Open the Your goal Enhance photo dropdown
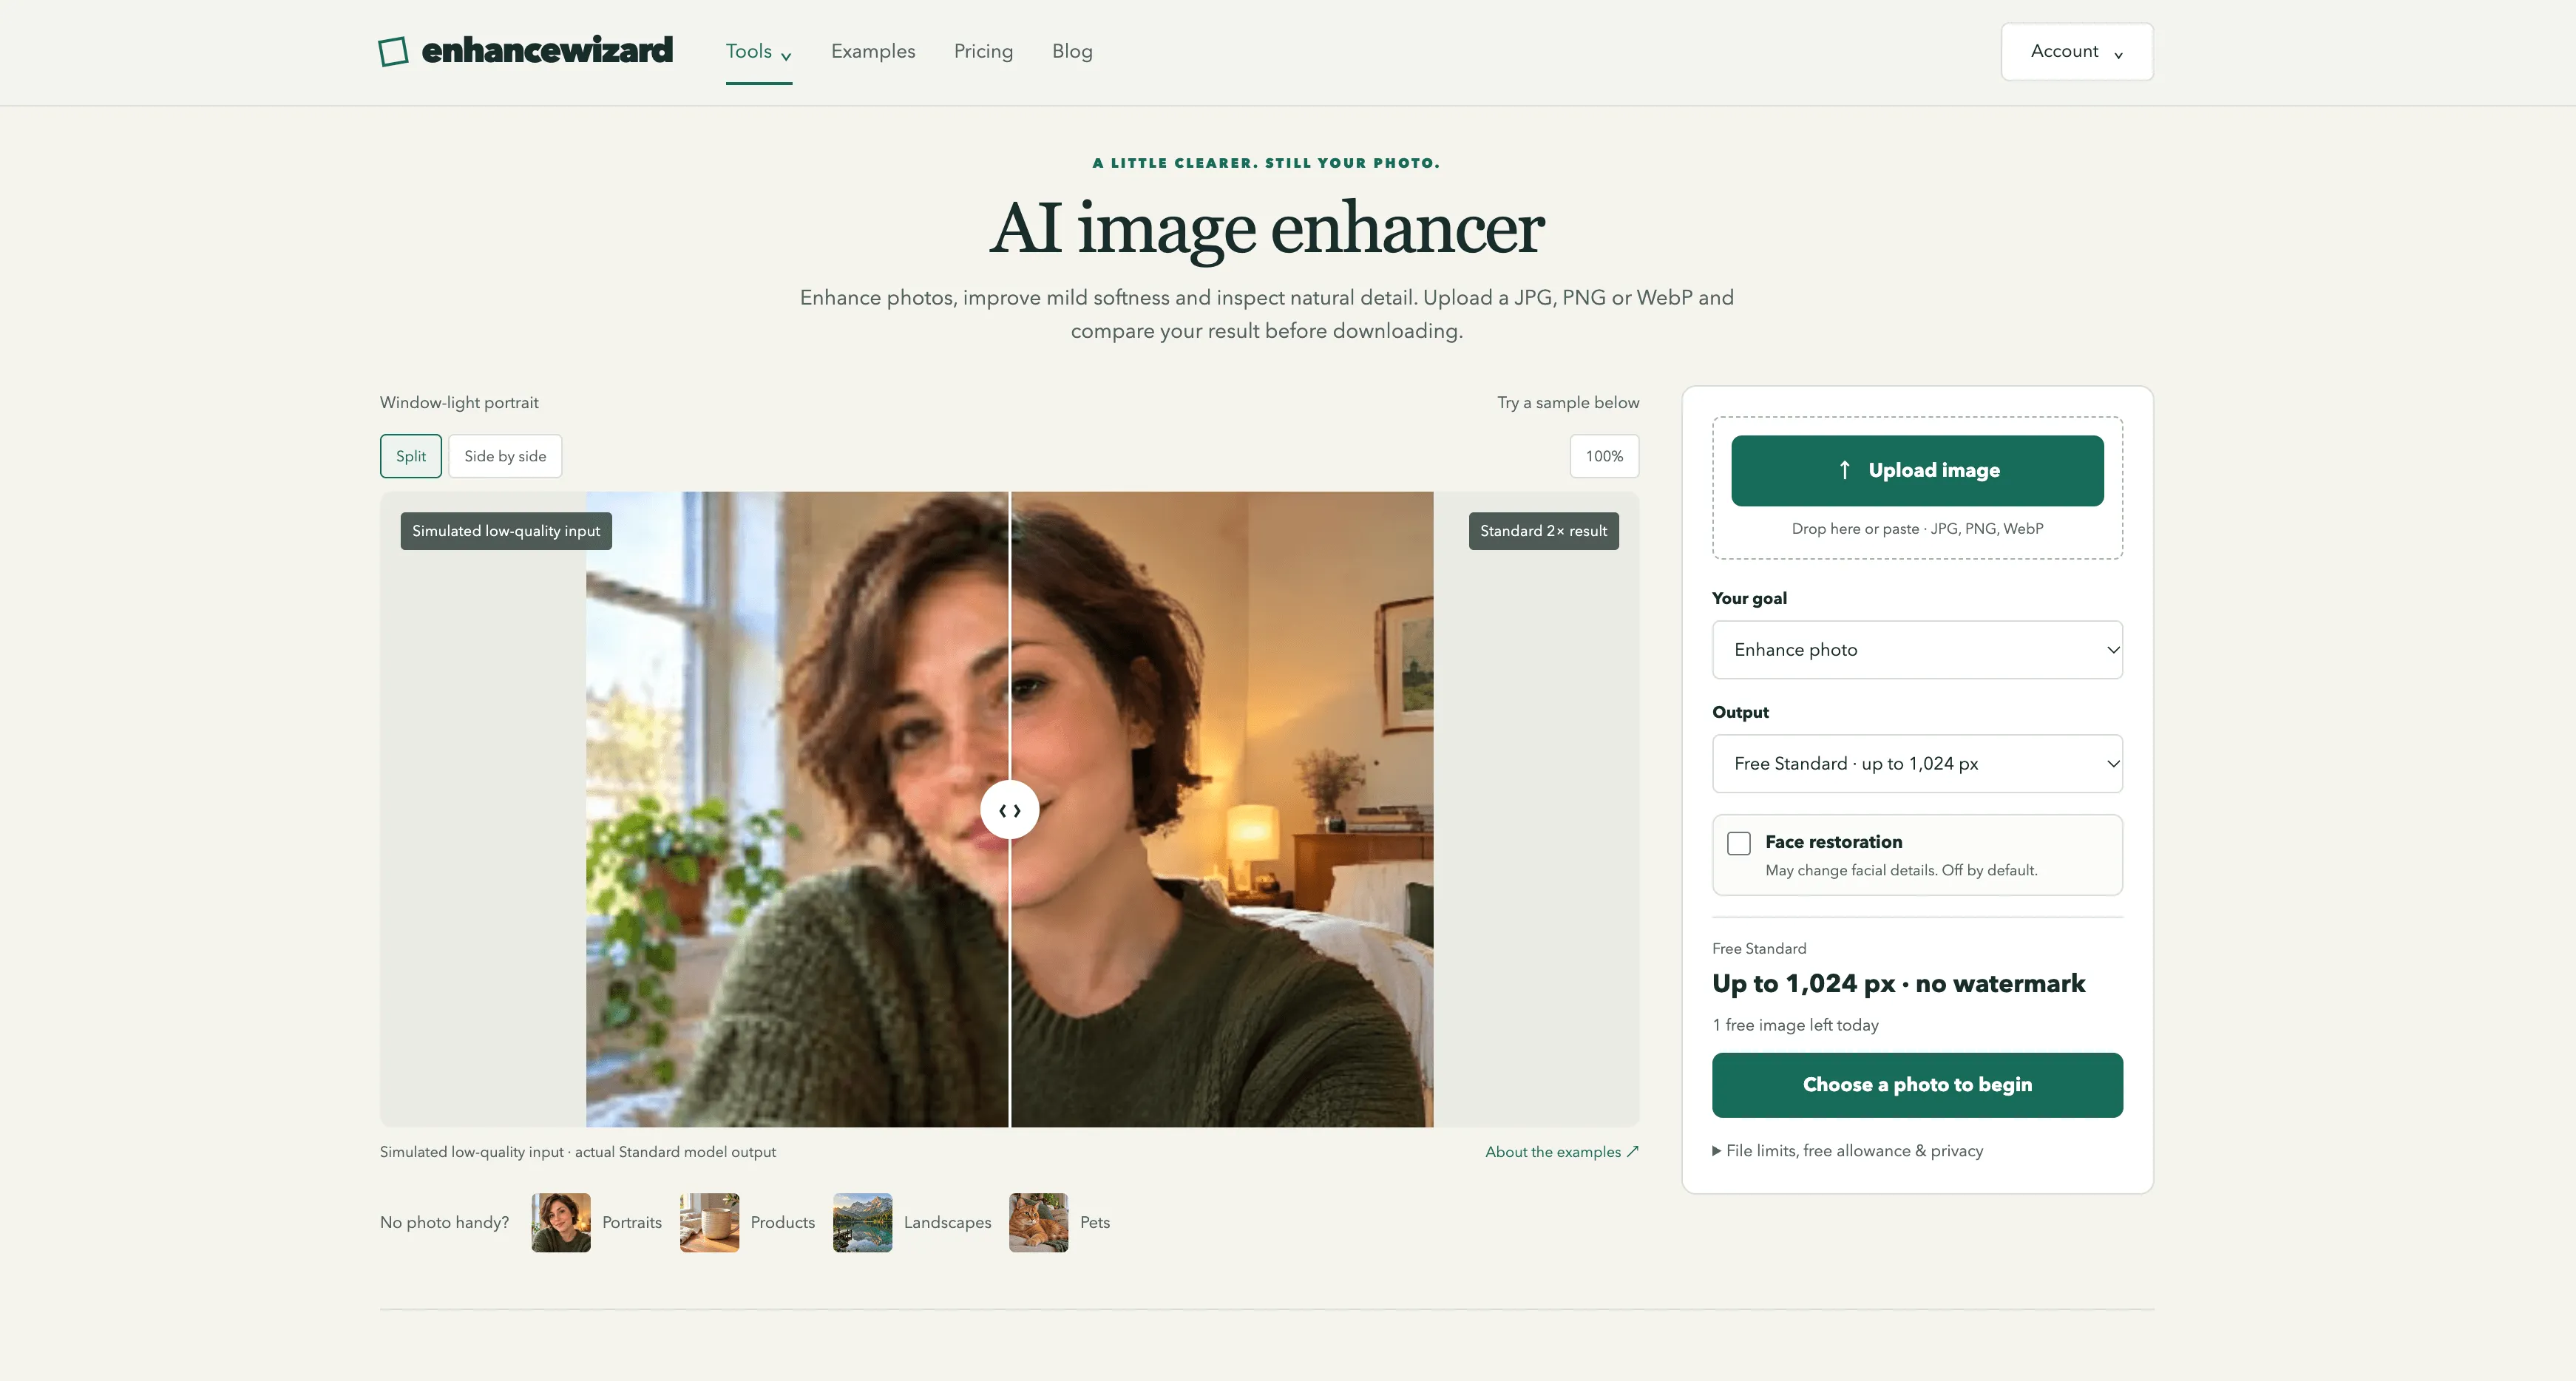 (x=1917, y=650)
